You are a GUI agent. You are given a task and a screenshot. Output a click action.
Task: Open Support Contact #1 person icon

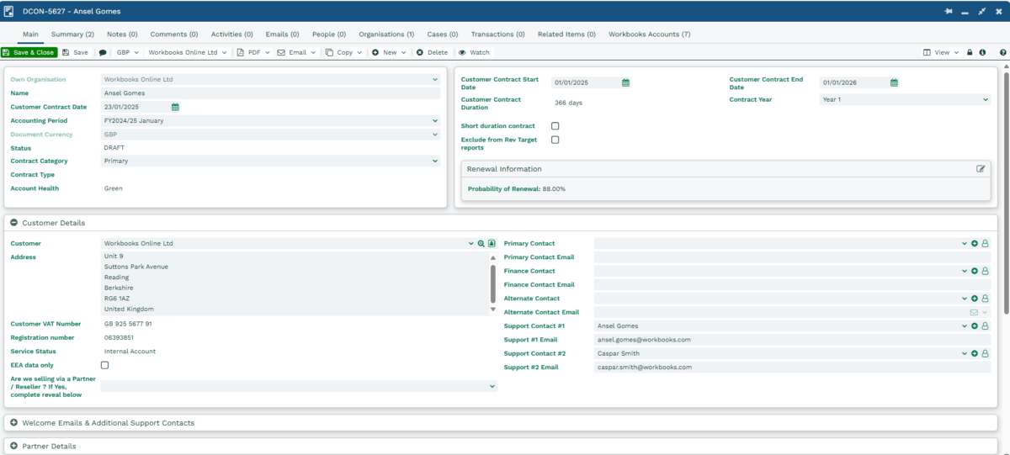pos(985,325)
